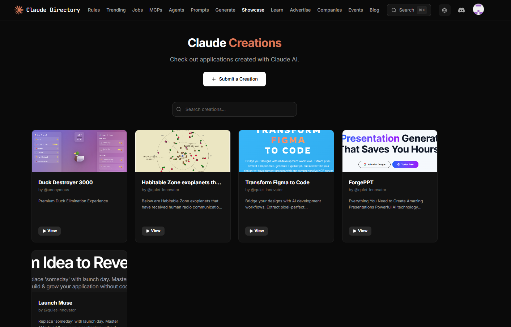Open the Discord icon link

click(x=461, y=10)
